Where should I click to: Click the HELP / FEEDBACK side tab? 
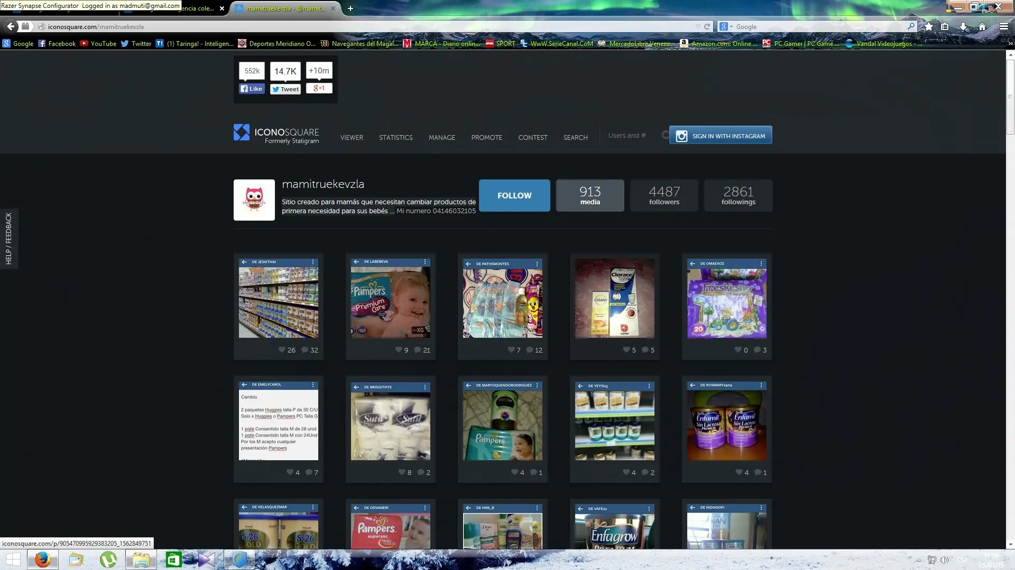tap(8, 239)
